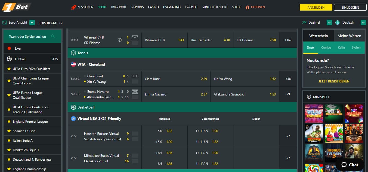The width and height of the screenshot is (368, 172).
Task: Click the search magnifier icon in the sidebar
Action: (x=53, y=36)
